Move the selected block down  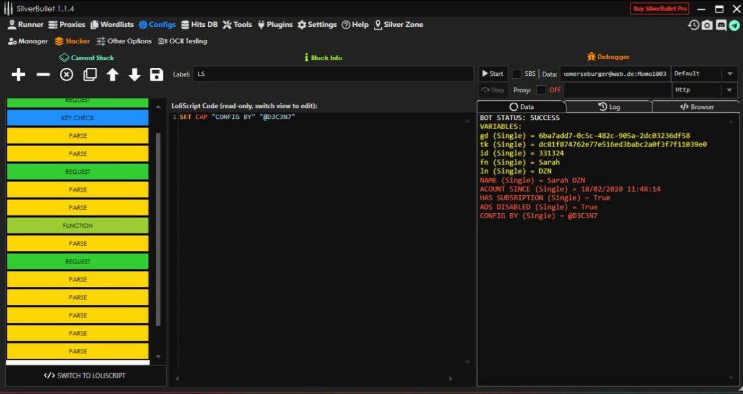click(x=135, y=75)
